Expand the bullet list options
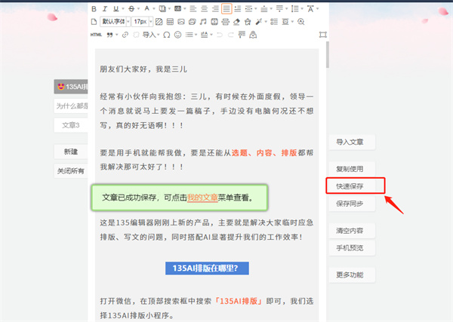This screenshot has height=322, width=453. click(196, 35)
